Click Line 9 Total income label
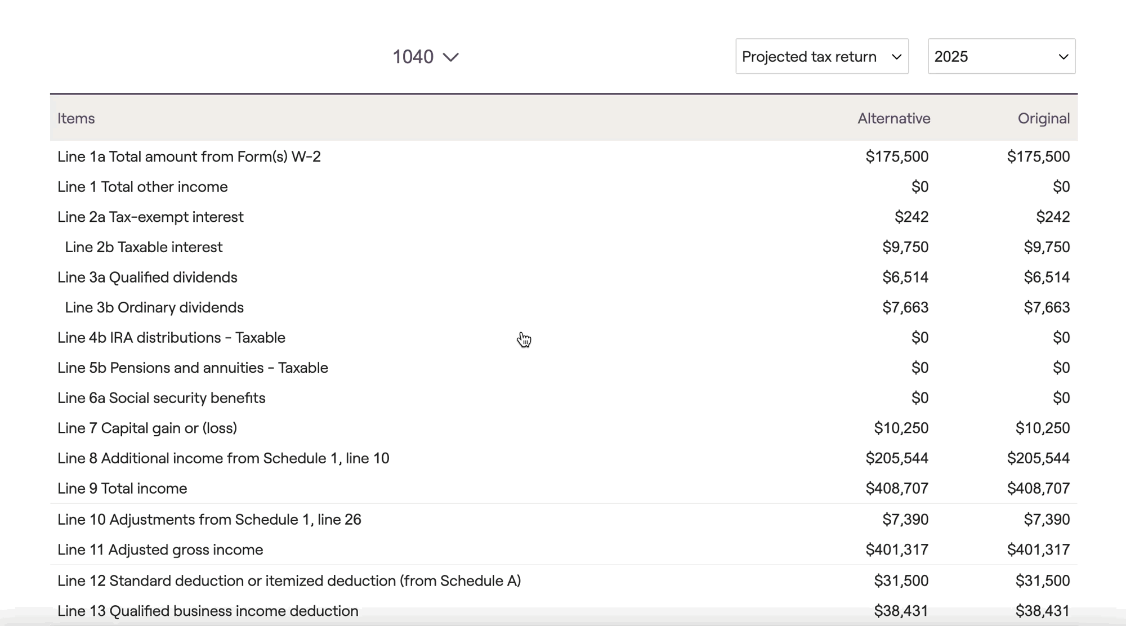The image size is (1126, 626). click(122, 489)
